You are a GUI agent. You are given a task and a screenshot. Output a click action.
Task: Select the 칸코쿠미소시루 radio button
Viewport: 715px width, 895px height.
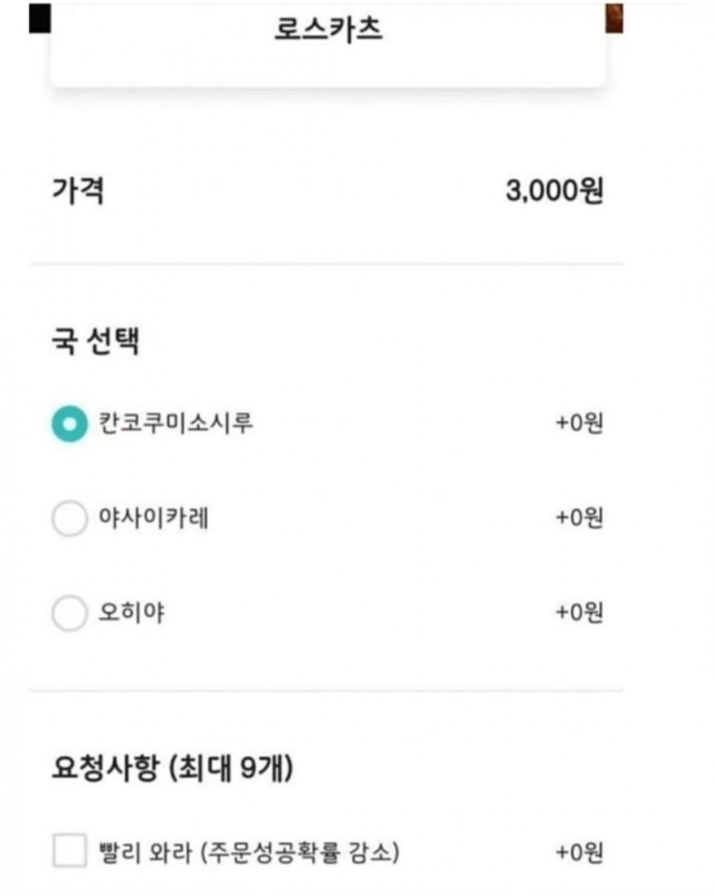click(x=69, y=423)
